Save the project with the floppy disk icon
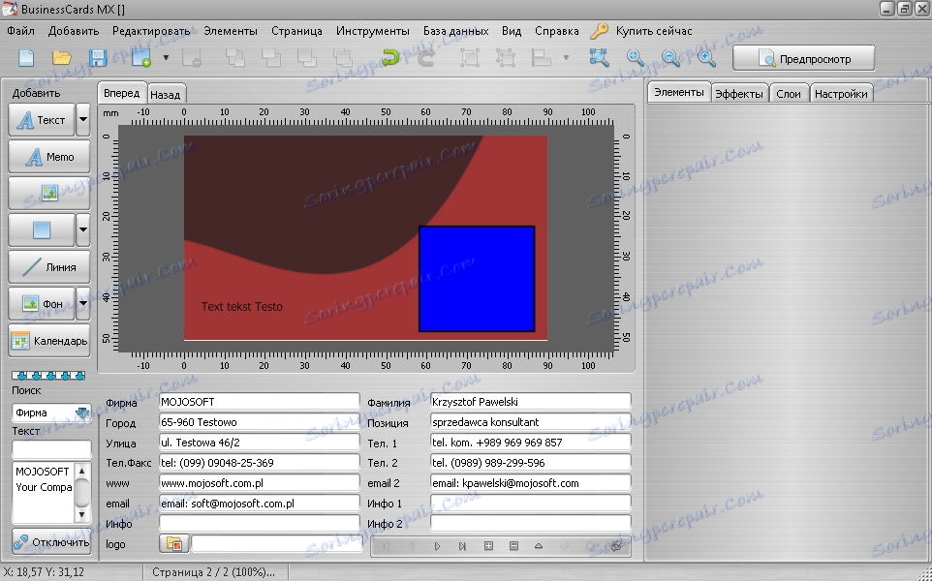 coord(98,58)
